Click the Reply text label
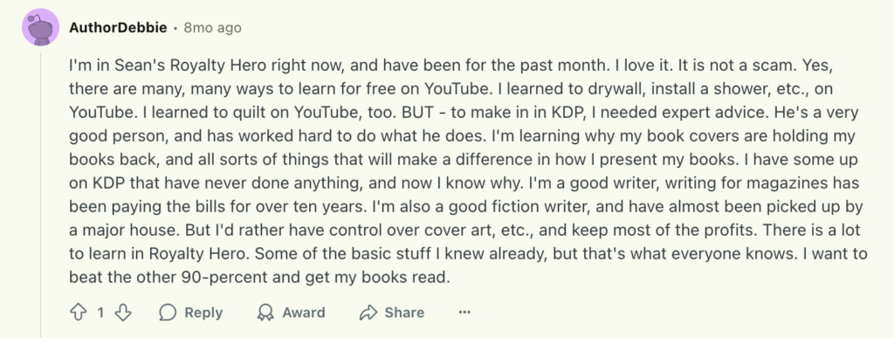The width and height of the screenshot is (894, 338). pyautogui.click(x=203, y=313)
